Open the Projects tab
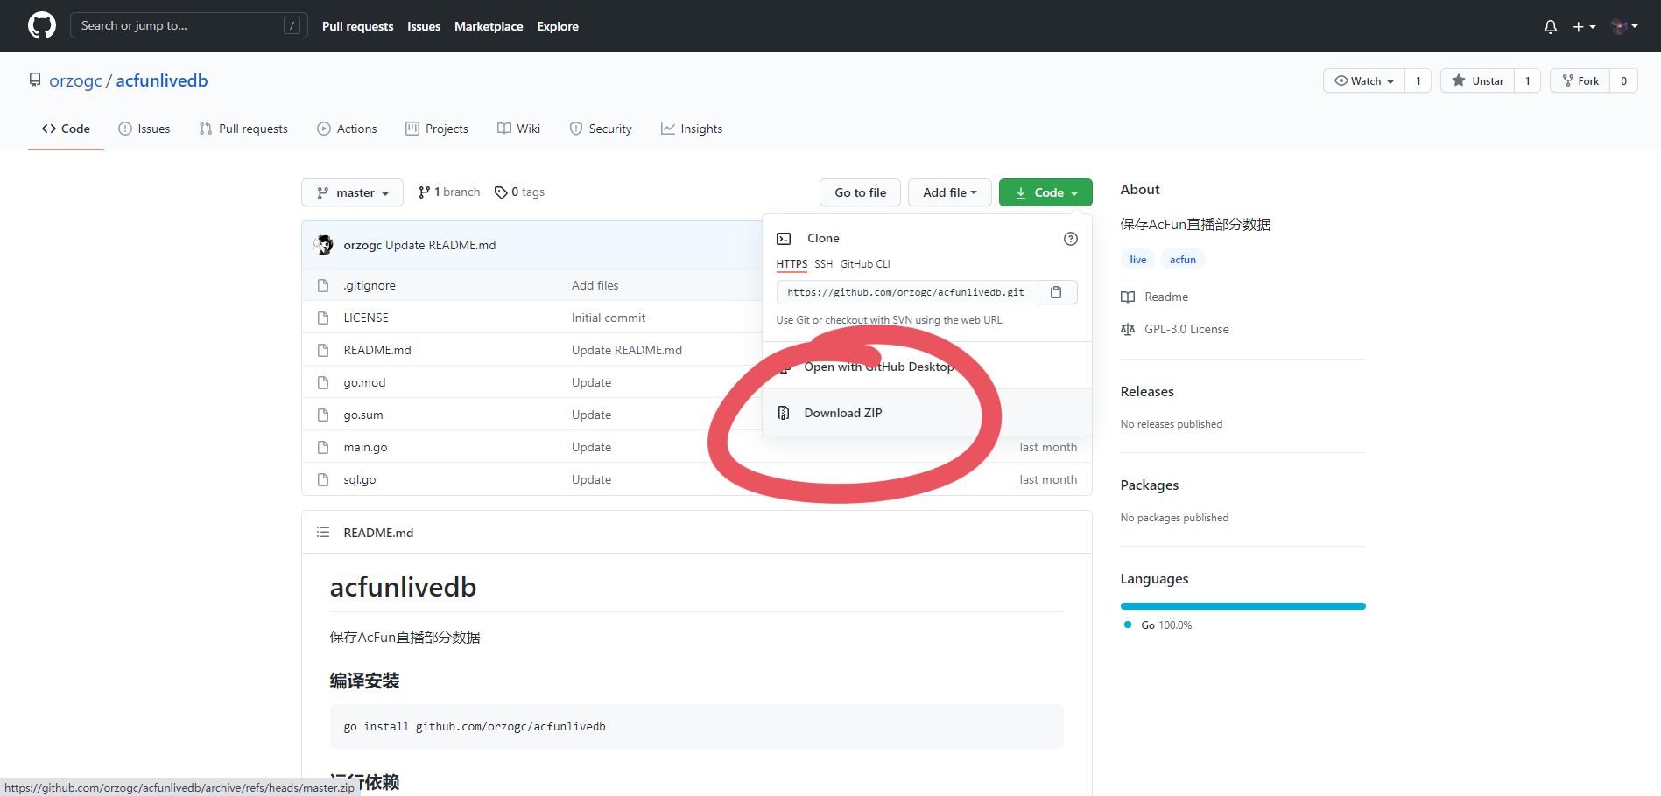 (437, 129)
